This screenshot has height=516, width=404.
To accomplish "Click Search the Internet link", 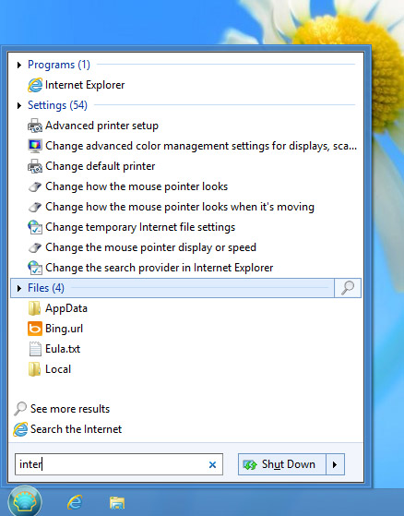I will (76, 429).
